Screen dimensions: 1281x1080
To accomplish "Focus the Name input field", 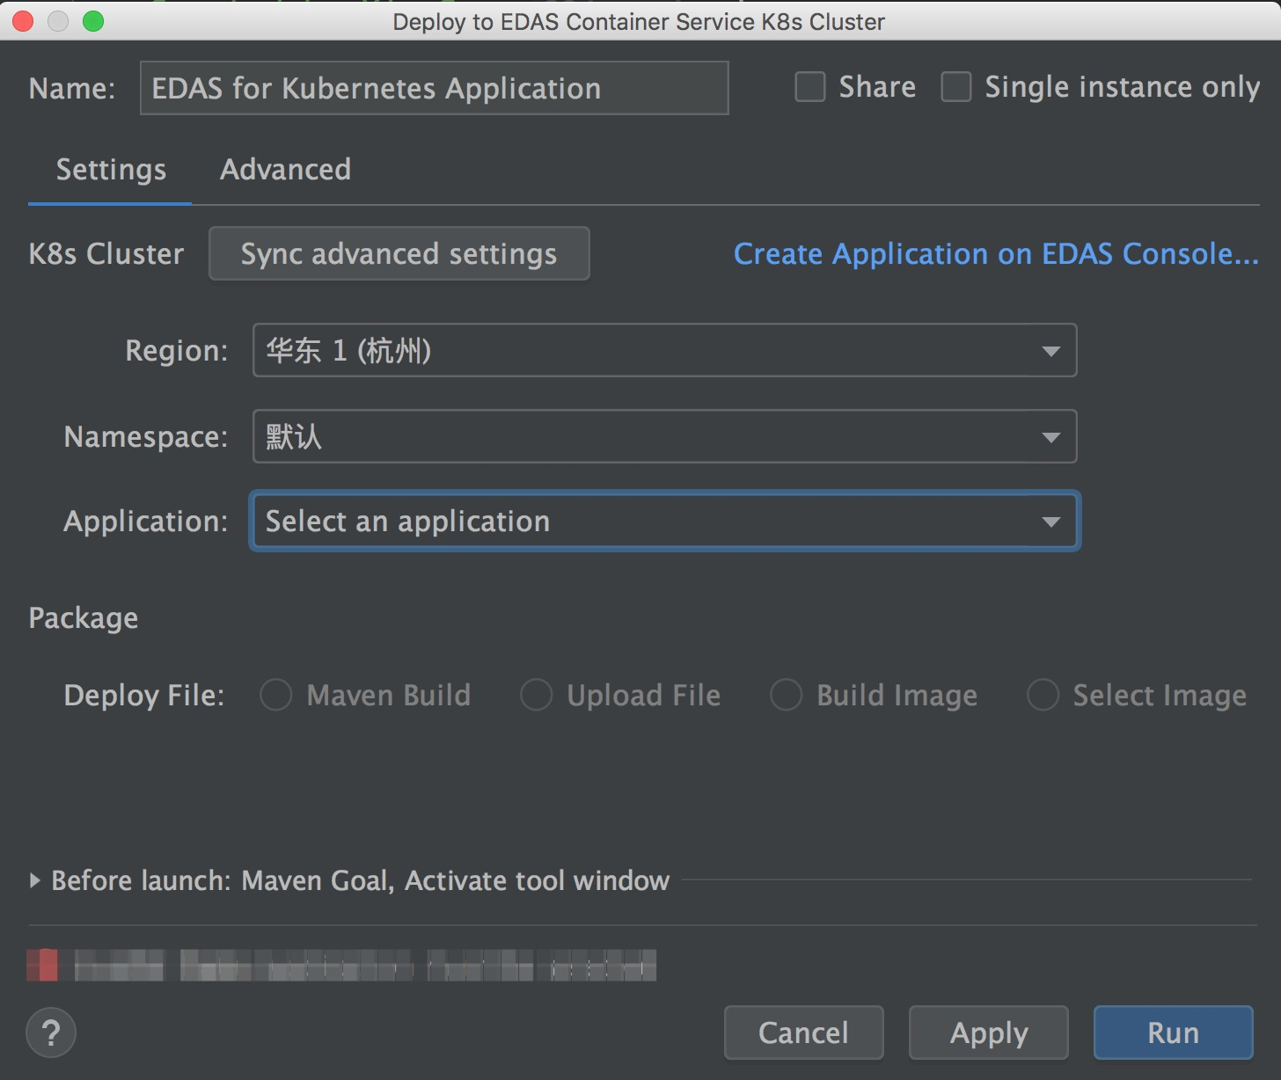I will (x=434, y=88).
